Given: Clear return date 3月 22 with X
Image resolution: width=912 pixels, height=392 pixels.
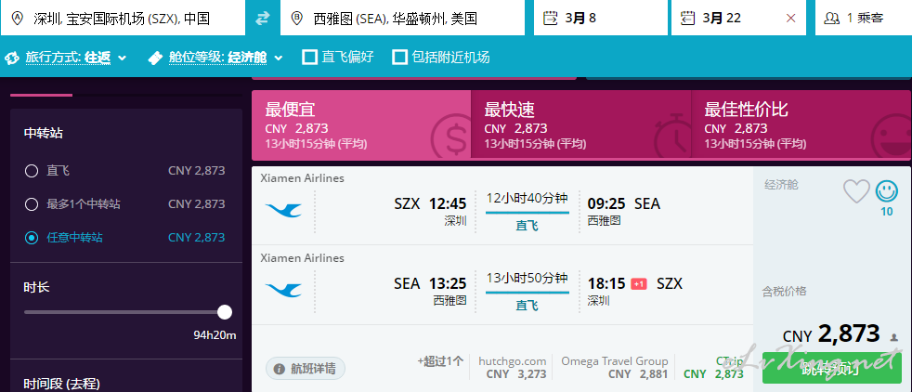Looking at the screenshot, I should 790,18.
